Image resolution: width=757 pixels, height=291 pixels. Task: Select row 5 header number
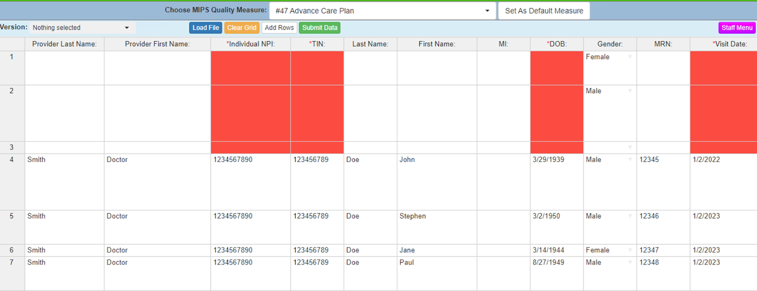click(12, 216)
